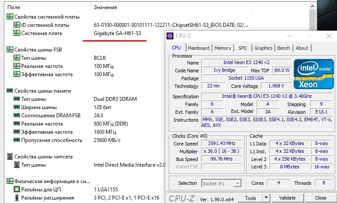Click the icon beside Свойства шины FSB
This screenshot has height=203, width=337.
pos(10,49)
